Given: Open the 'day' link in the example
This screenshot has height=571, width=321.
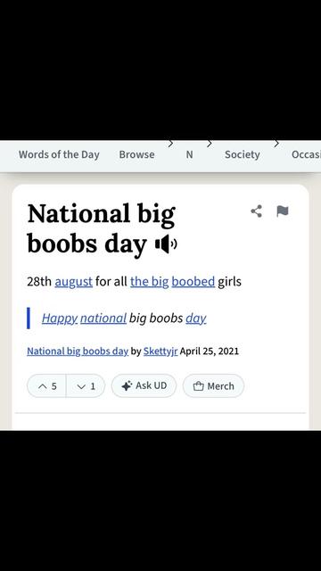Looking at the screenshot, I should [x=196, y=319].
